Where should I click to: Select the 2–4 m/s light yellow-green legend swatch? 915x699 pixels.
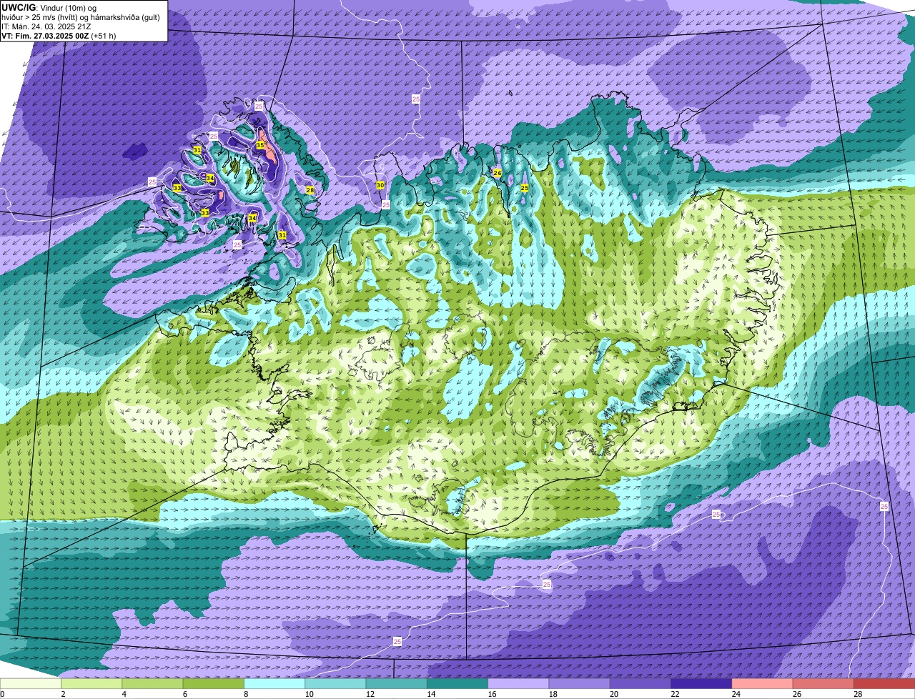point(91,684)
